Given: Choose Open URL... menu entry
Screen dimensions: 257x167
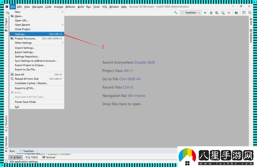Looking at the screenshot, I should click(37, 20).
